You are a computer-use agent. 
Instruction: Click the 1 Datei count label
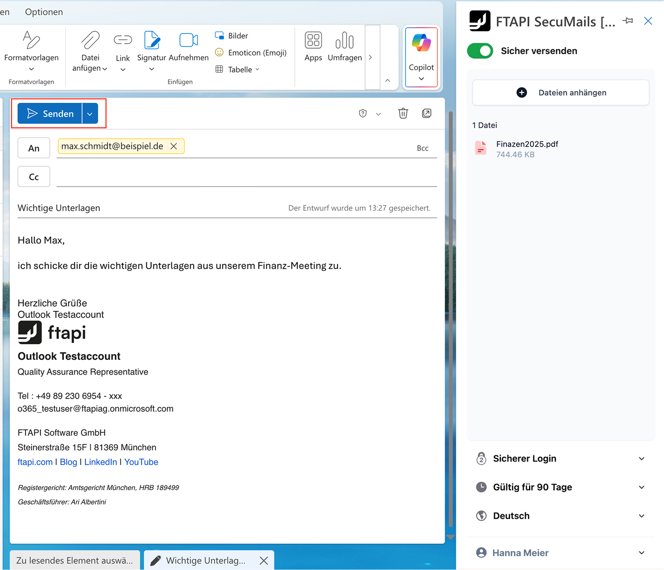[x=485, y=125]
